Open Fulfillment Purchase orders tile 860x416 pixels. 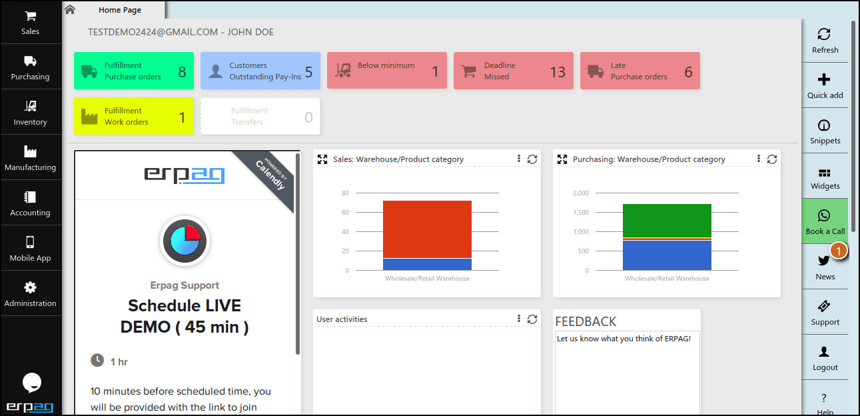(134, 71)
